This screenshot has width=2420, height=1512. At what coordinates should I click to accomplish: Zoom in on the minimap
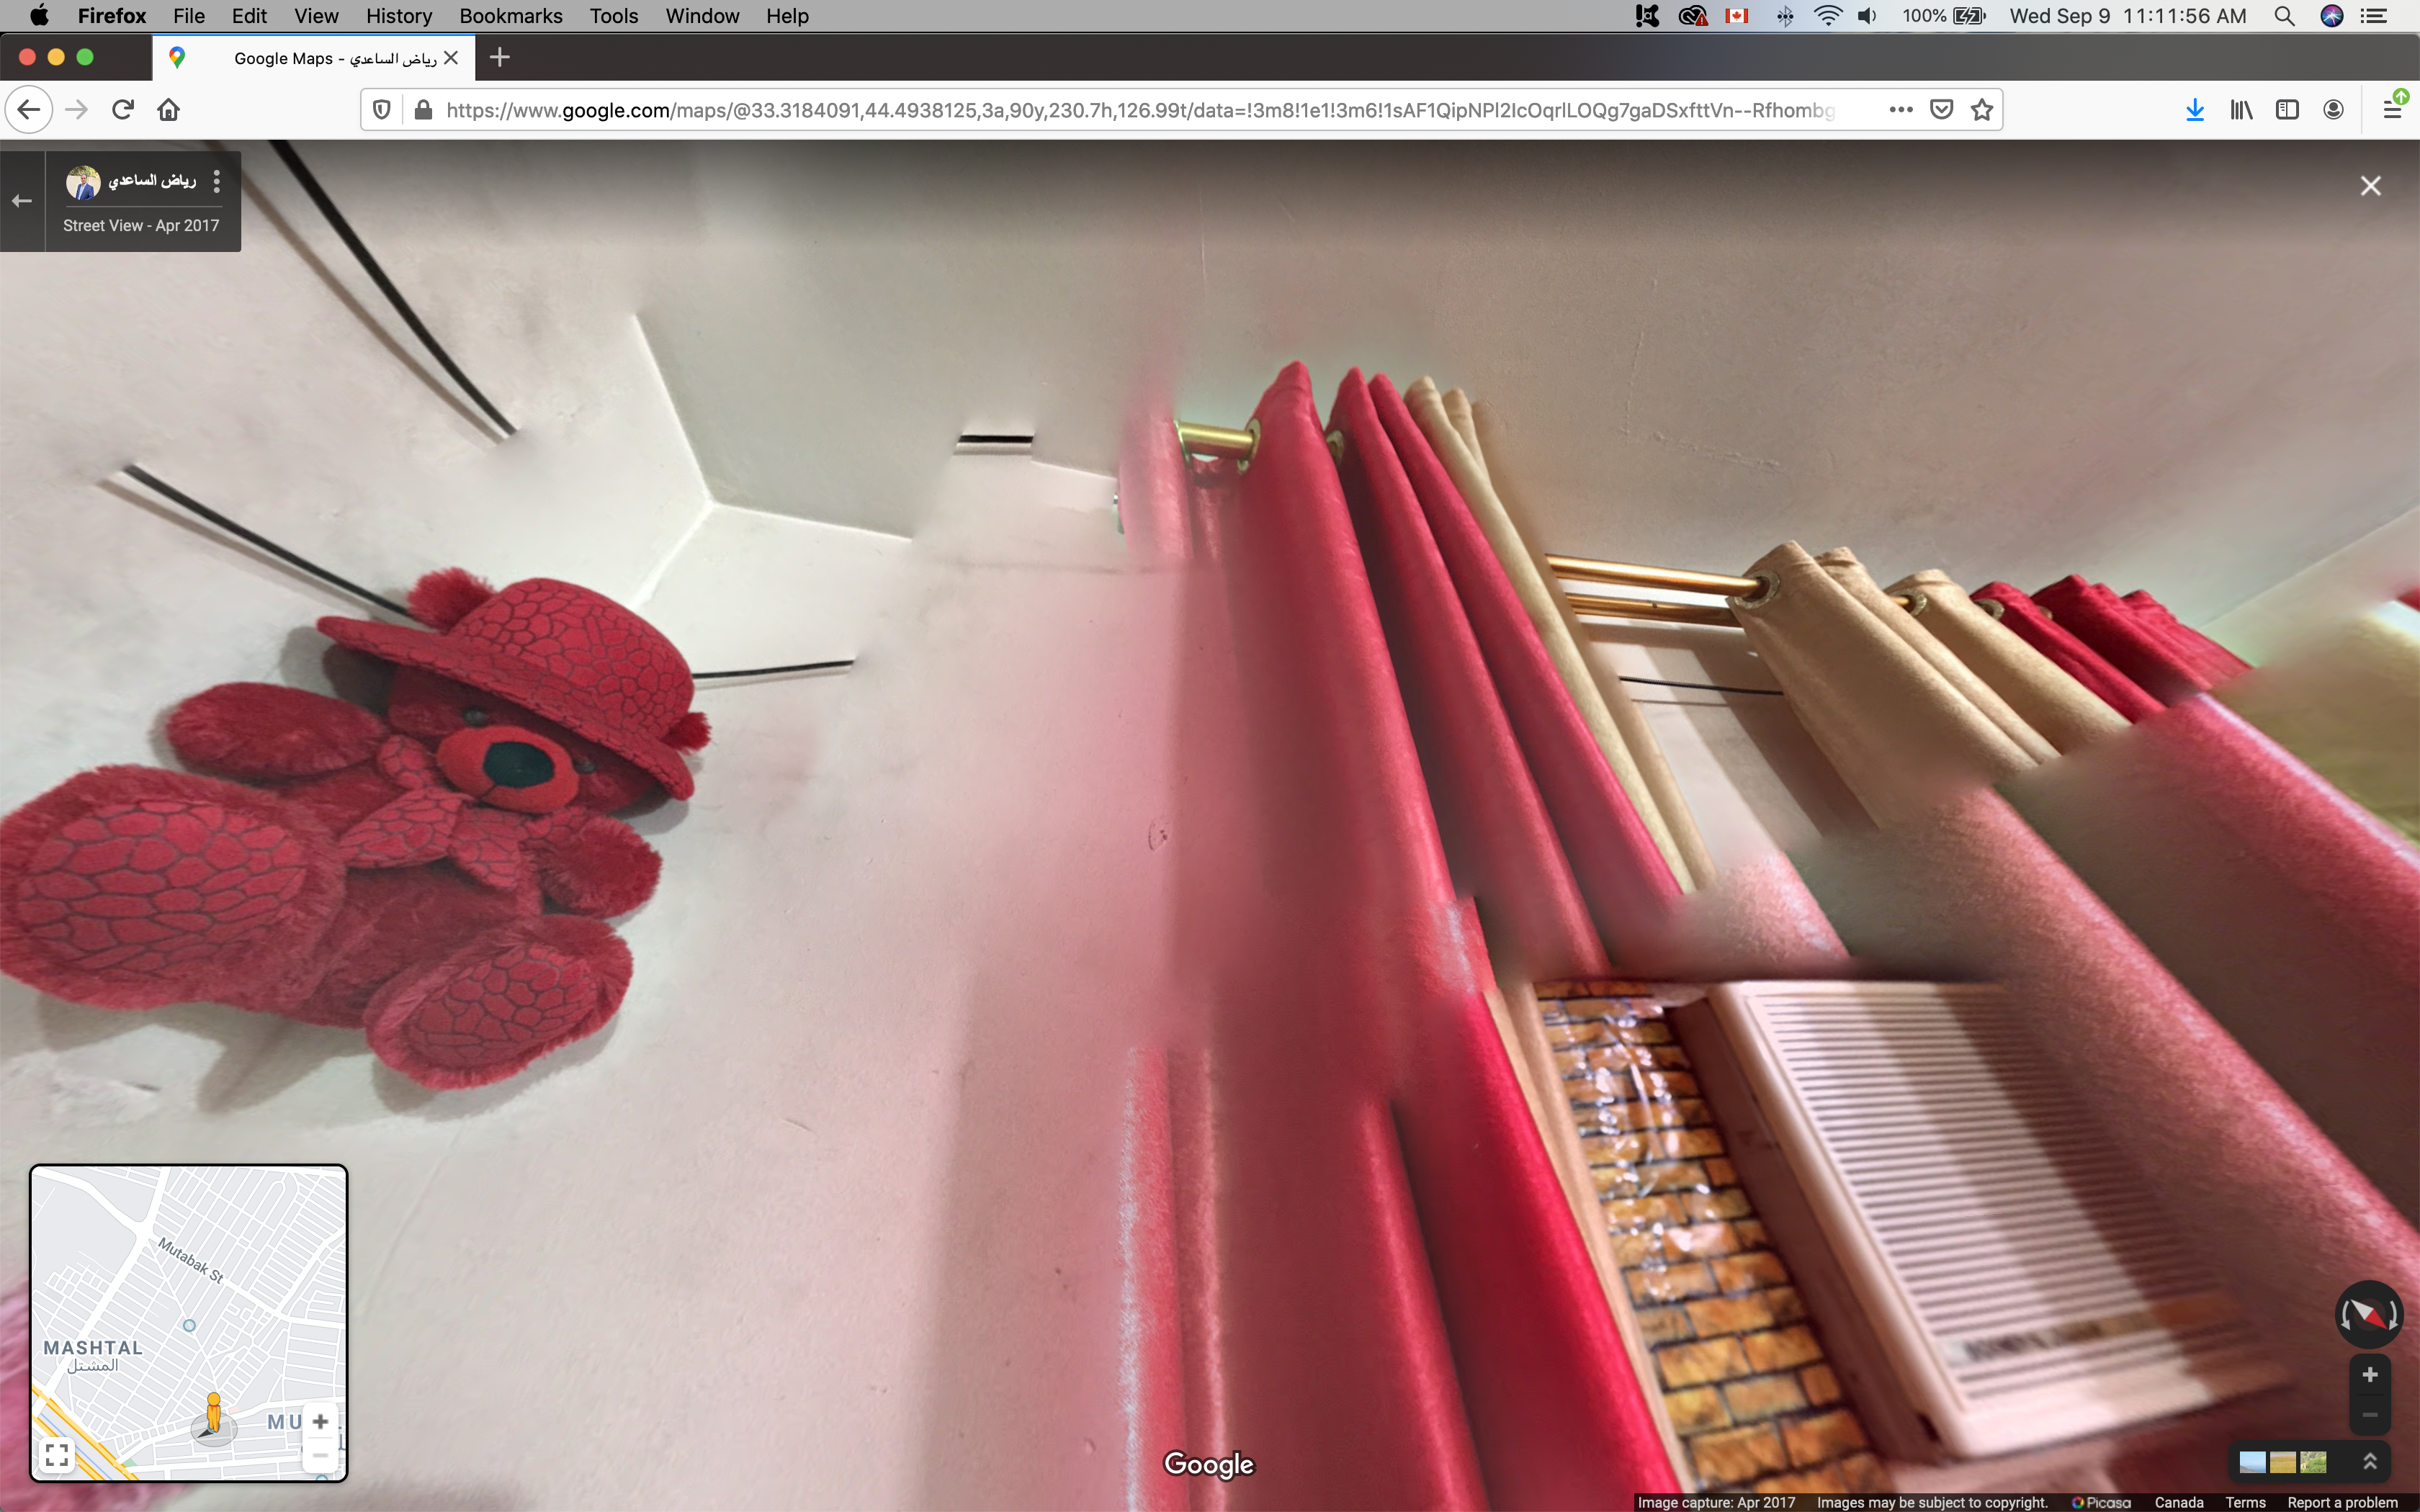[320, 1421]
